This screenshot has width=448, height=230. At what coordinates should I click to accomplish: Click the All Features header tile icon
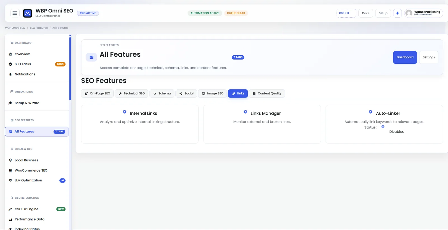click(x=91, y=57)
